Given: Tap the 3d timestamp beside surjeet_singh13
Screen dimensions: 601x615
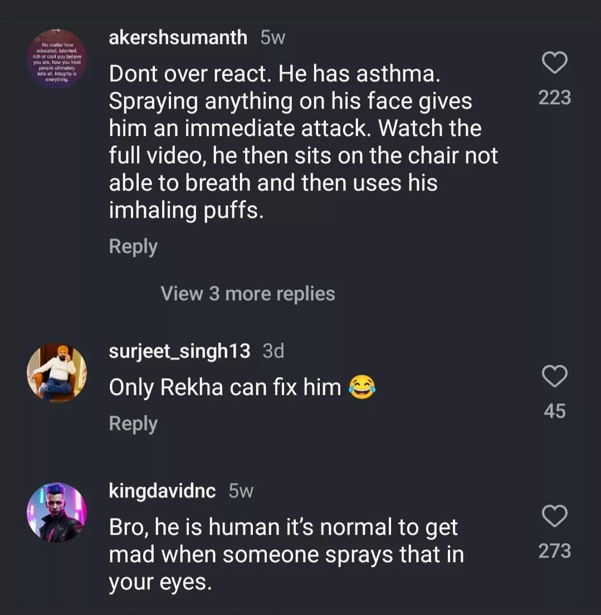Looking at the screenshot, I should 273,352.
